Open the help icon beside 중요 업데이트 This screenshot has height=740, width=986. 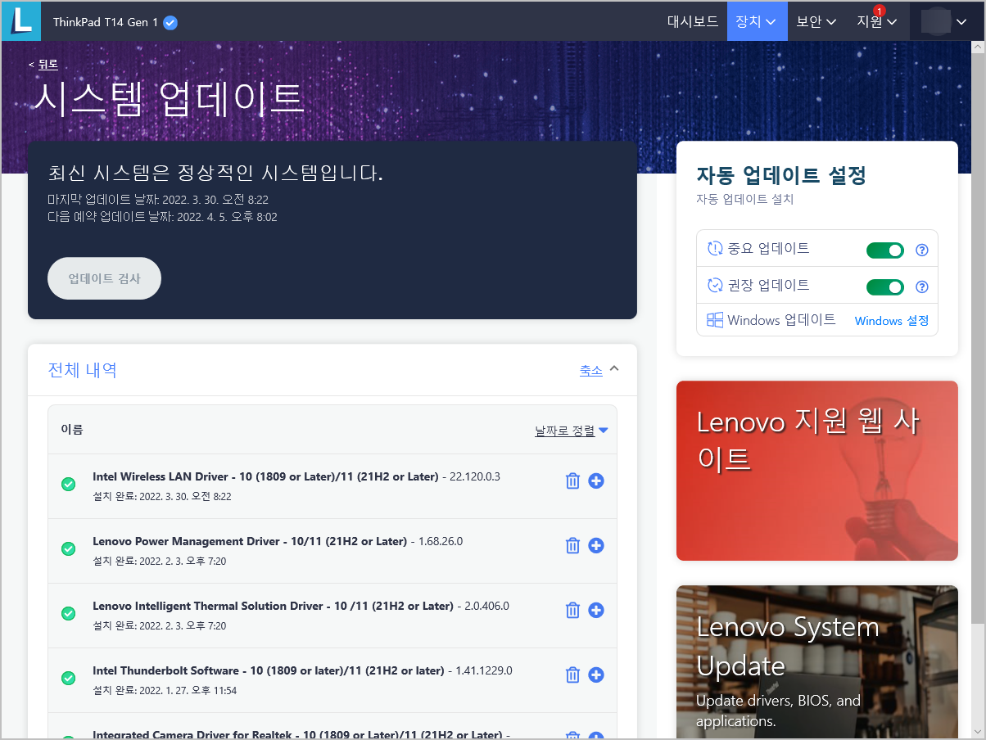[x=921, y=249]
